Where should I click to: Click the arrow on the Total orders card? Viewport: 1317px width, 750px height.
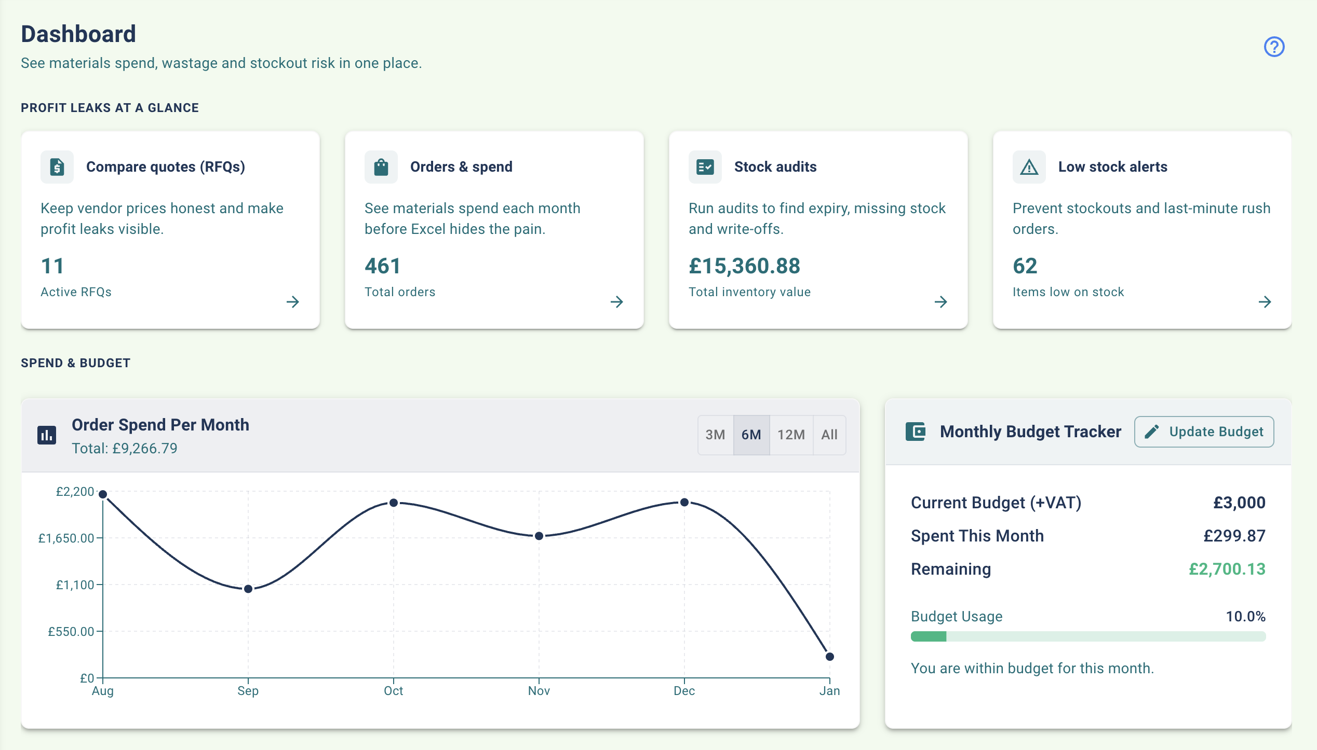click(x=617, y=301)
